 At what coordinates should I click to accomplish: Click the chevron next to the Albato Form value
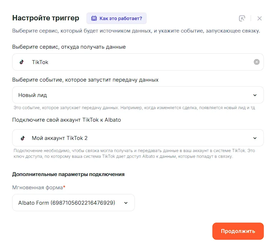126,203
